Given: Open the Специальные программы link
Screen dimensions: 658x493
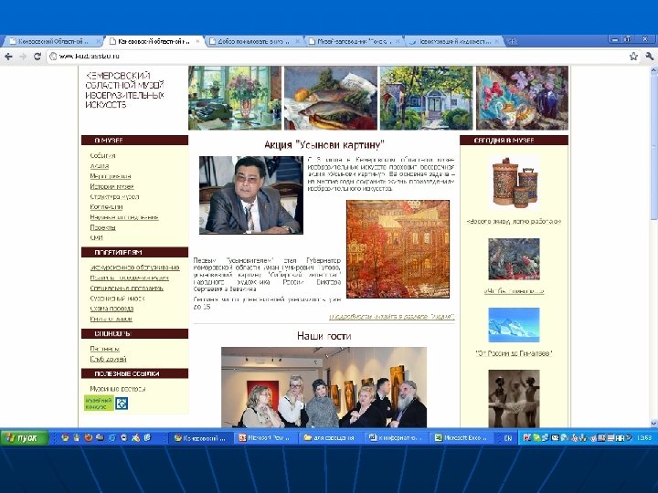Looking at the screenshot, I should tap(126, 288).
